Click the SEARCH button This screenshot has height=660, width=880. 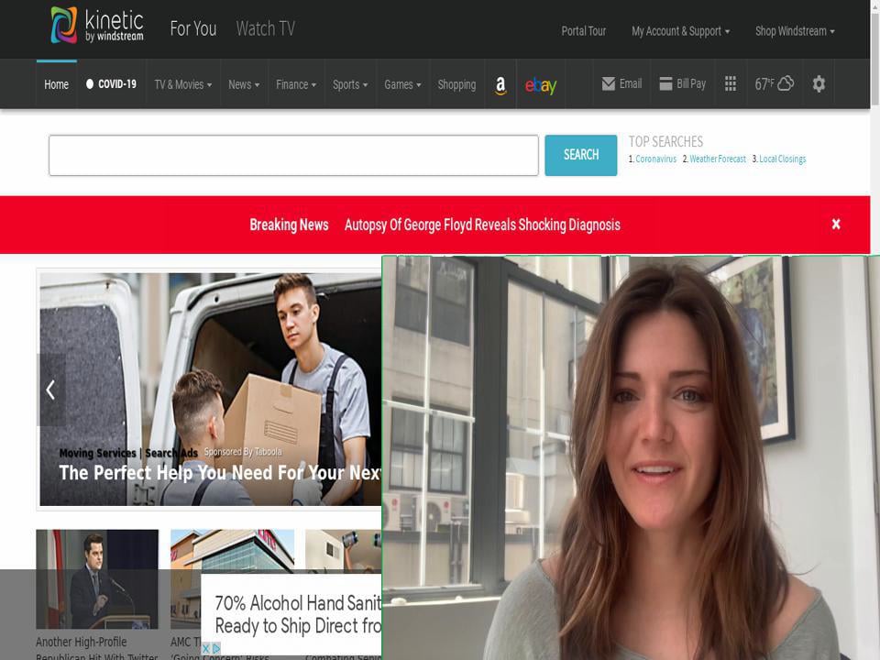(581, 155)
